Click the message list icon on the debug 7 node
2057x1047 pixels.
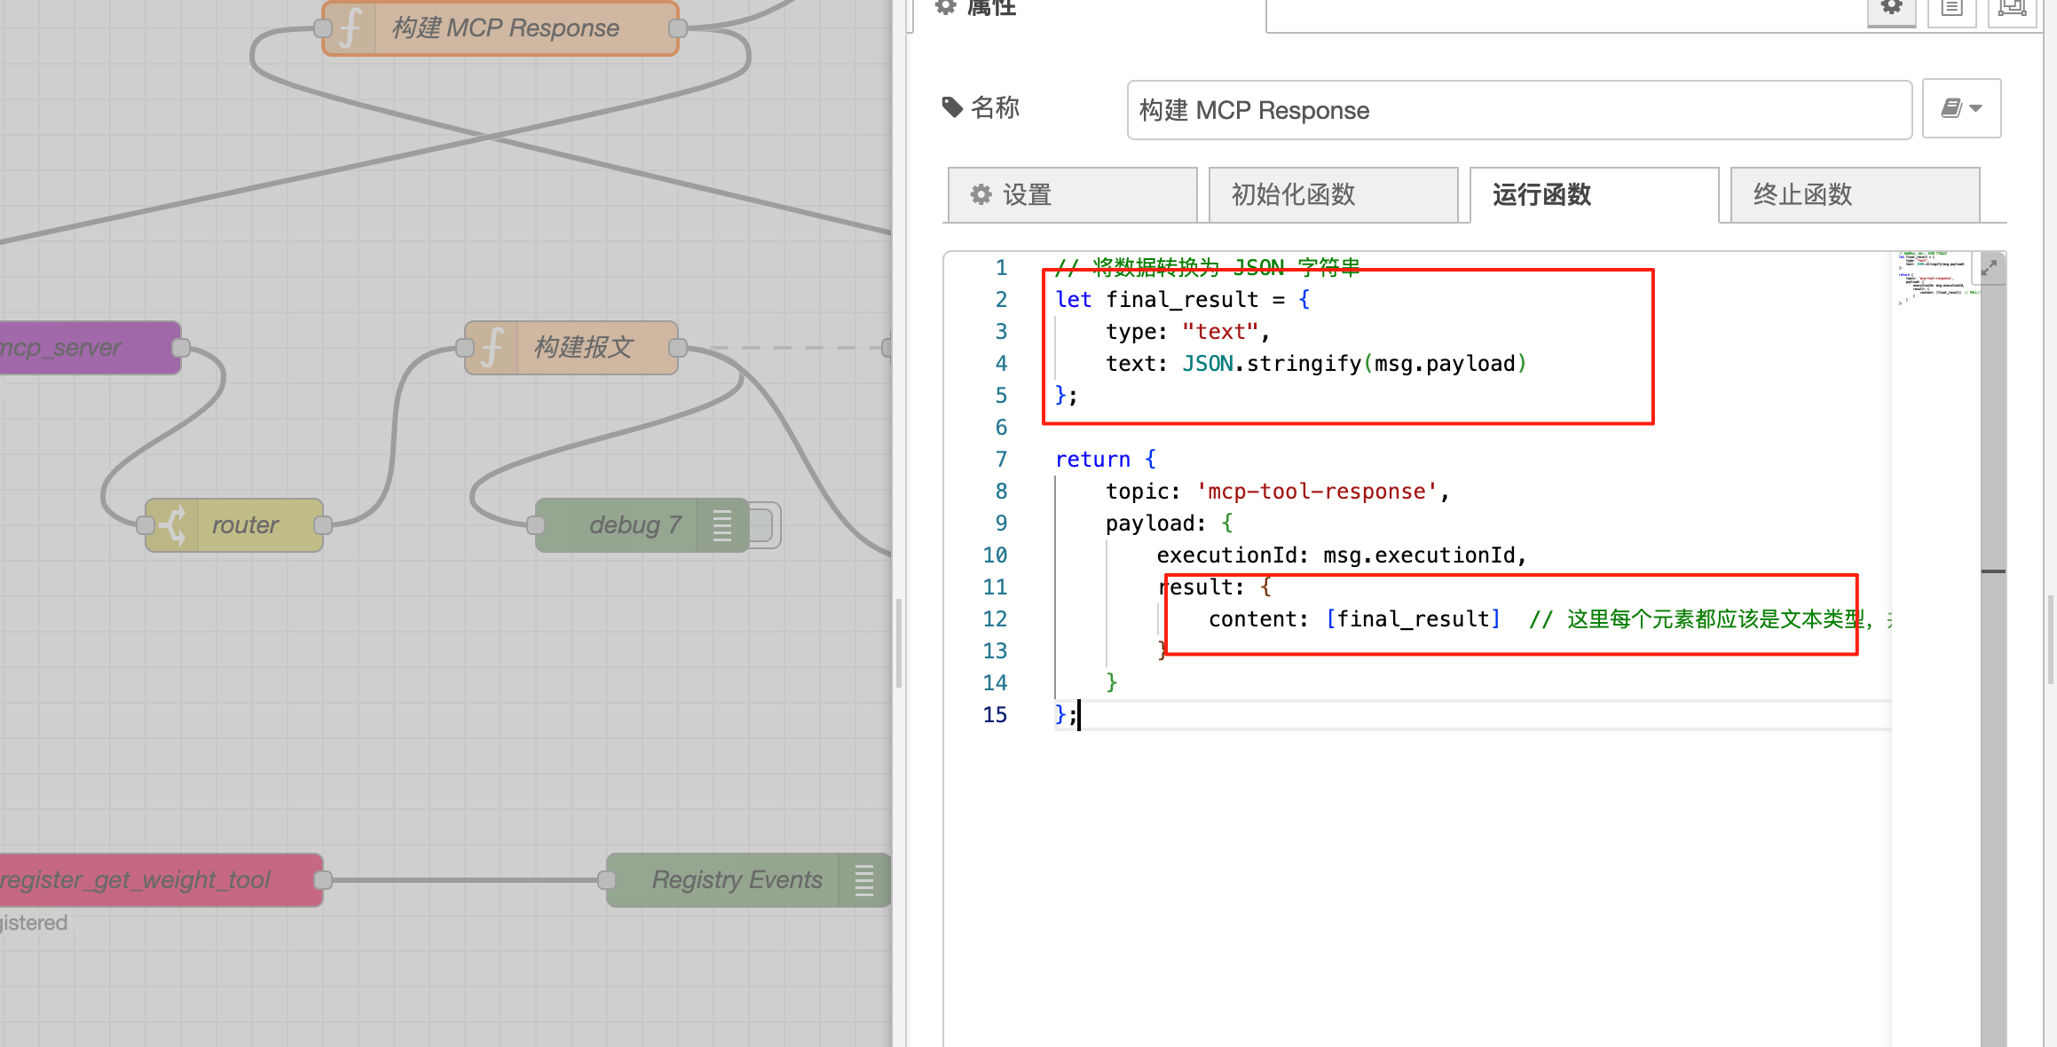pos(721,524)
